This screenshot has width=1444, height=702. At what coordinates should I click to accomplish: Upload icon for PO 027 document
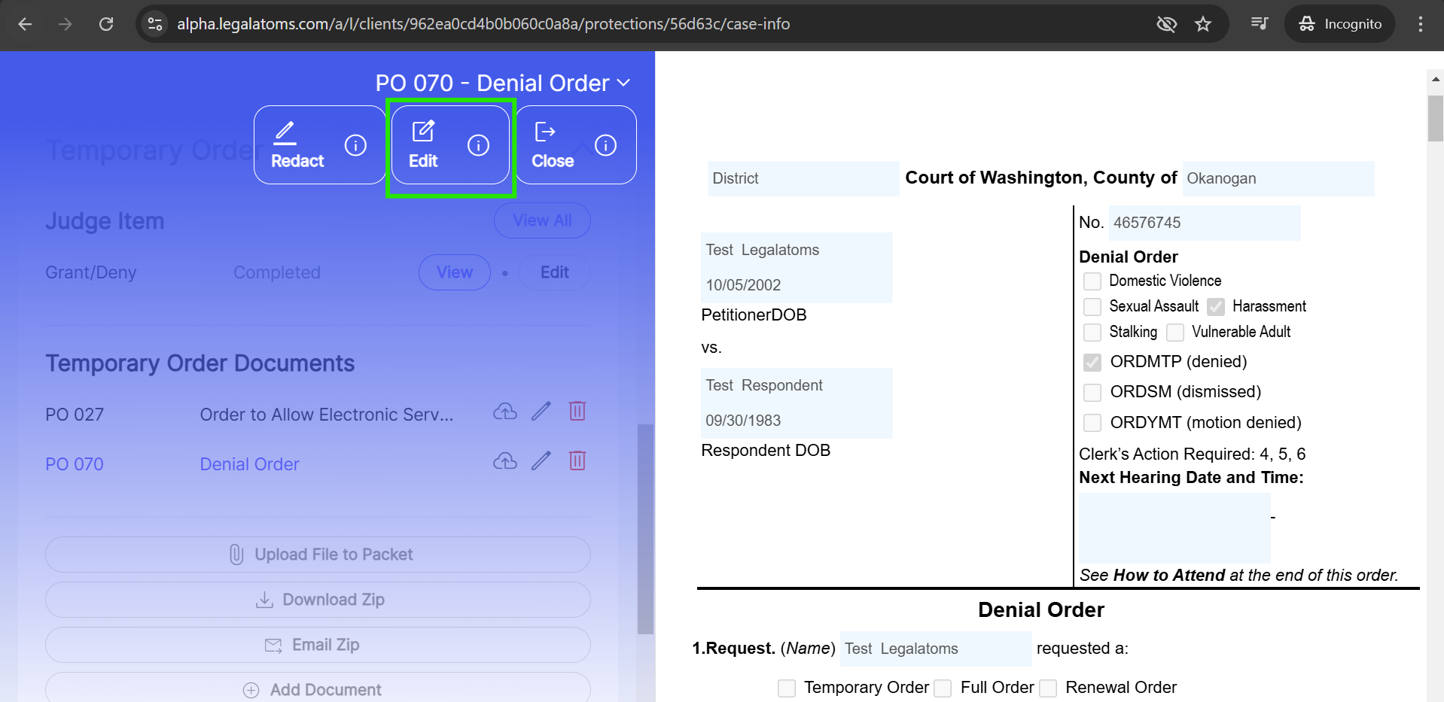point(505,412)
